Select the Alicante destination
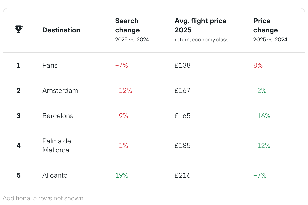Screen dimensions: 308x205 tap(55, 175)
